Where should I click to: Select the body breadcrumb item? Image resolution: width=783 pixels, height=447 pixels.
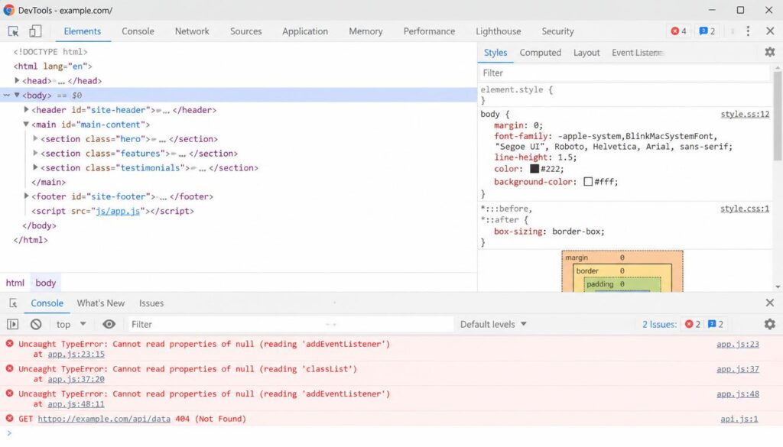[45, 283]
